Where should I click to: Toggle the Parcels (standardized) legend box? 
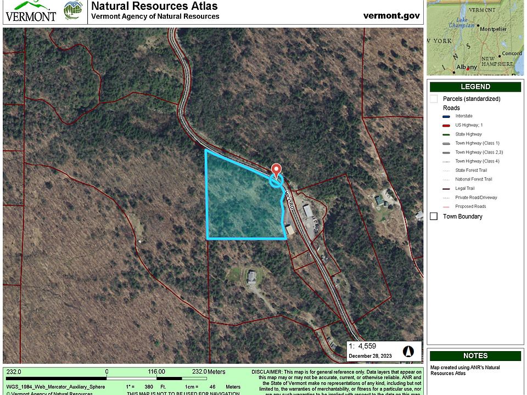point(434,99)
